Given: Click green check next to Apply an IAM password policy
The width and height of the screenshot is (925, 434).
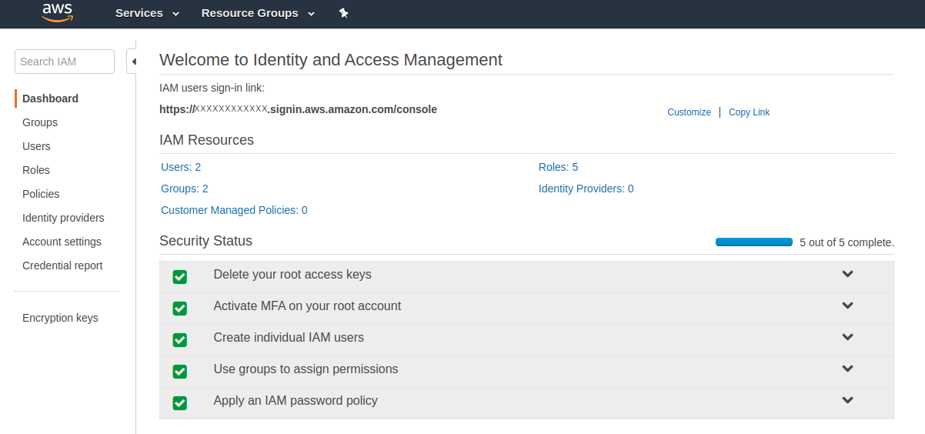Looking at the screenshot, I should coord(180,403).
